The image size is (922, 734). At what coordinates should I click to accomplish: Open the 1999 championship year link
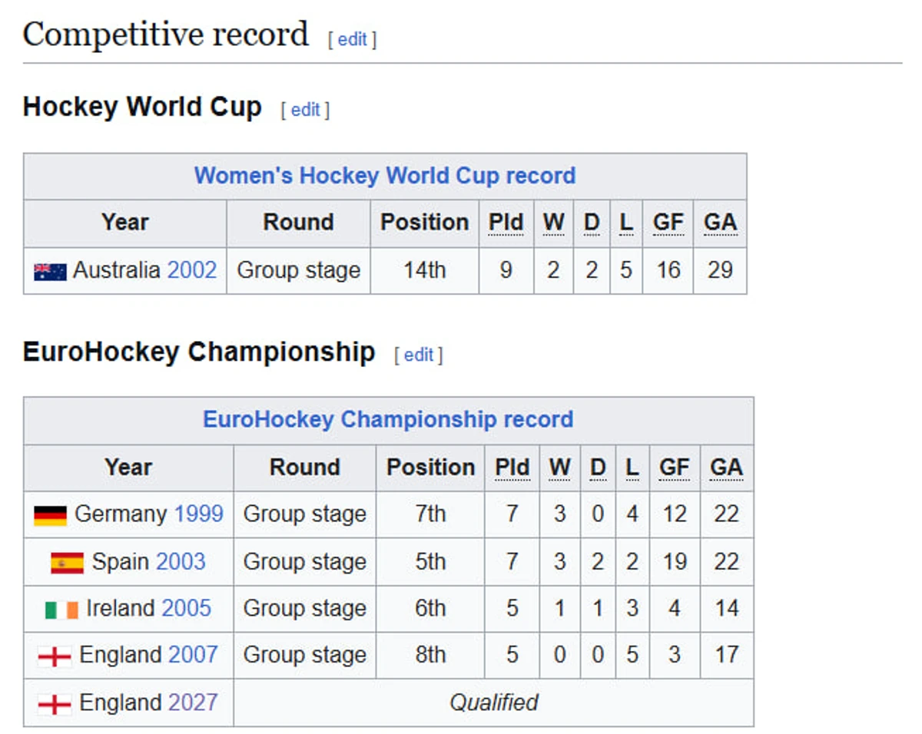pos(198,514)
